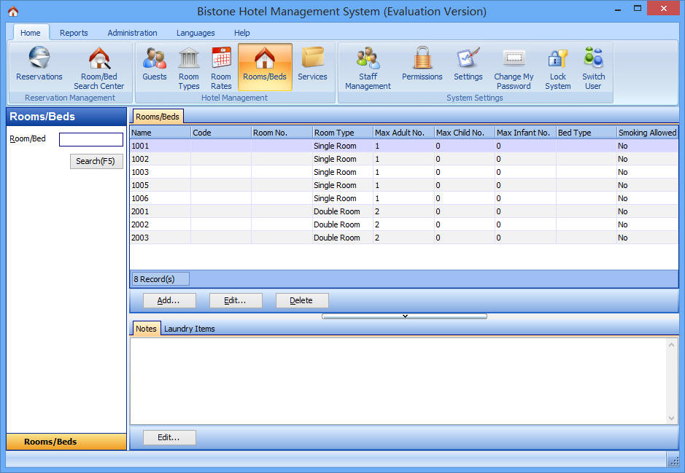685x473 pixels.
Task: Open Room/Bed Search Center
Action: click(99, 68)
